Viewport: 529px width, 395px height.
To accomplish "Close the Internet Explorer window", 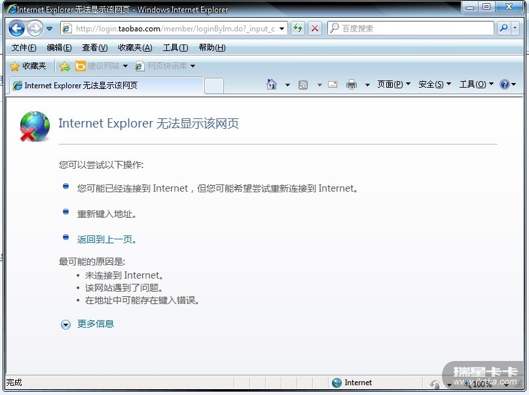I will click(509, 7).
